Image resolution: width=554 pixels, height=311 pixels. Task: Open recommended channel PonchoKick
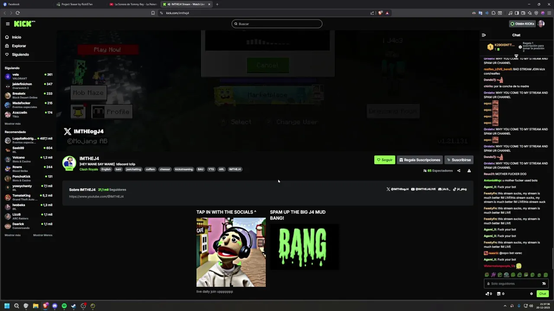(x=28, y=178)
